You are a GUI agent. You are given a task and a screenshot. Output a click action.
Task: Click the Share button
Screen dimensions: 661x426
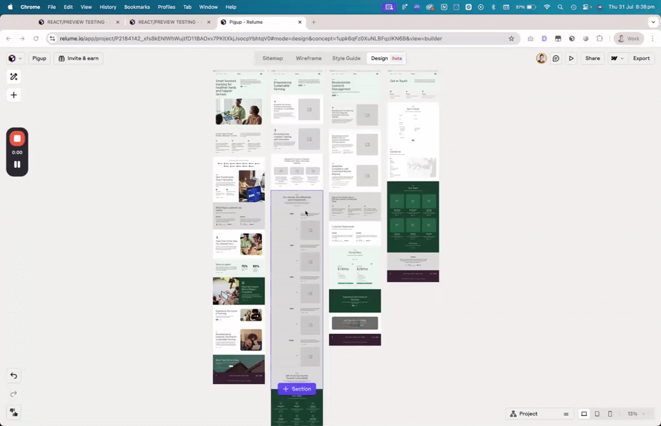pyautogui.click(x=592, y=58)
